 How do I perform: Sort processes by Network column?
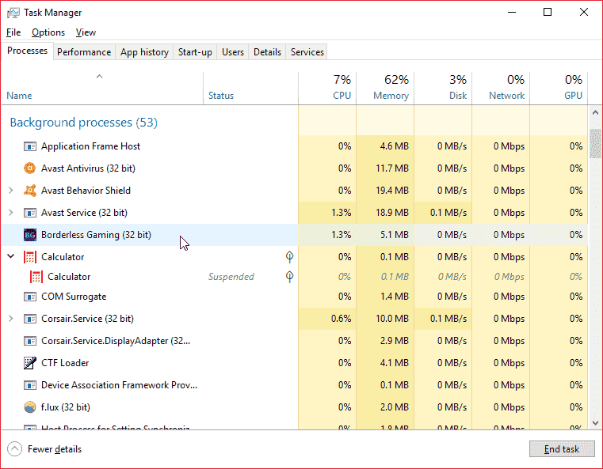501,89
